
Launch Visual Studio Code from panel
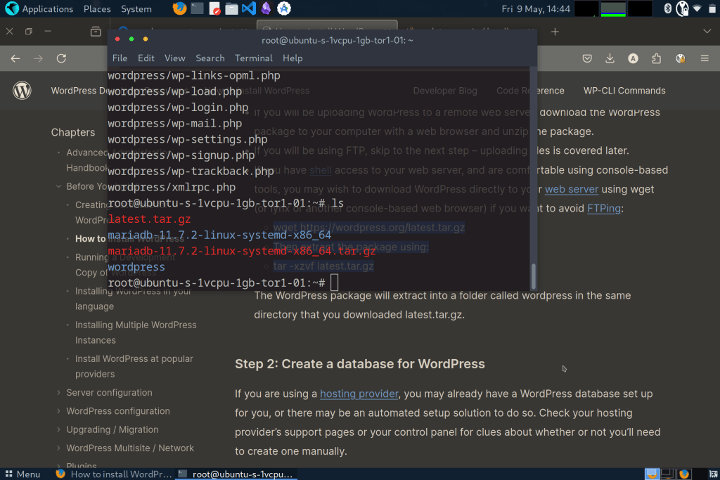click(248, 8)
